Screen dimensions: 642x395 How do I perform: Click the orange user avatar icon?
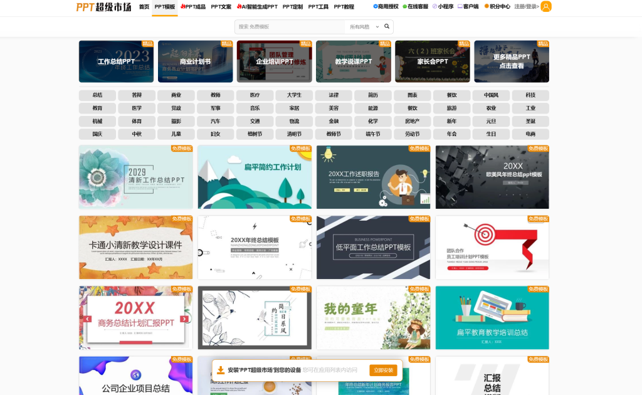click(546, 7)
